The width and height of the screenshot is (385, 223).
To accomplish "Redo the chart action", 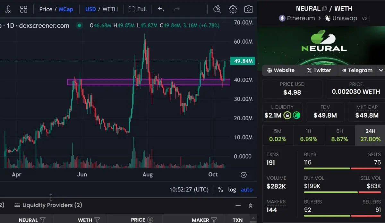I will click(176, 9).
